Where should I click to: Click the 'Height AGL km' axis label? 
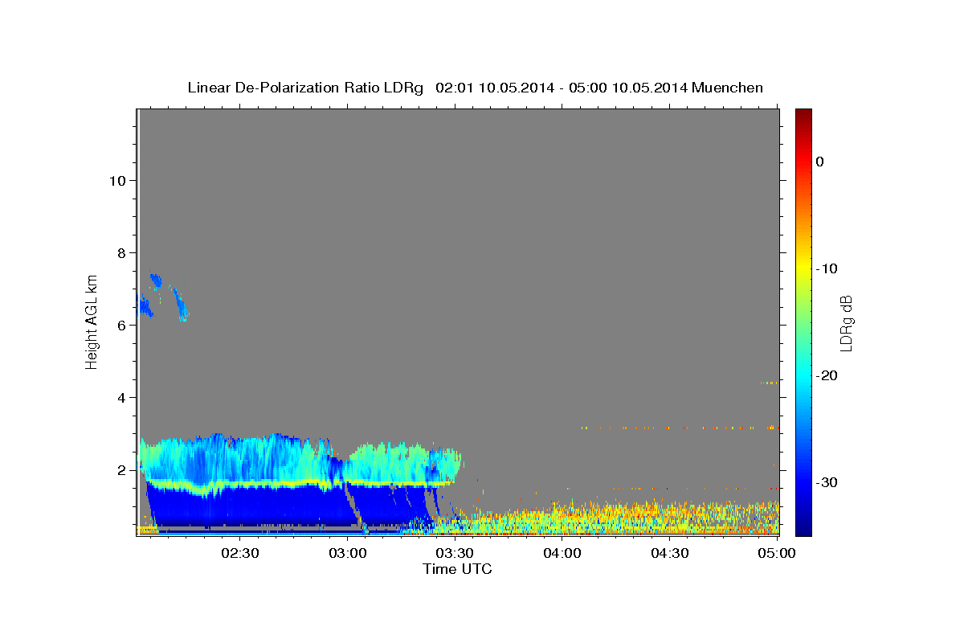[92, 321]
